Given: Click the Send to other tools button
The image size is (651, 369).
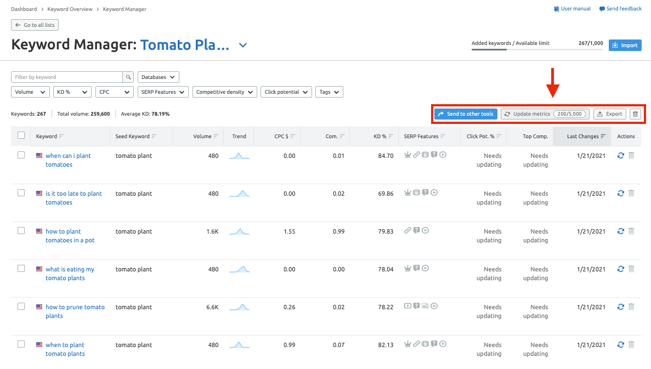Looking at the screenshot, I should 466,114.
